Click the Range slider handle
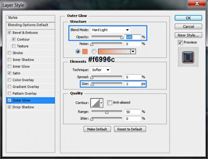Image resolution: width=208 pixels, height=159 pixels. coord(107,112)
